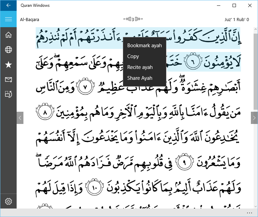Click the page number 3 ornament
The image size is (258, 217).
(x=133, y=19)
